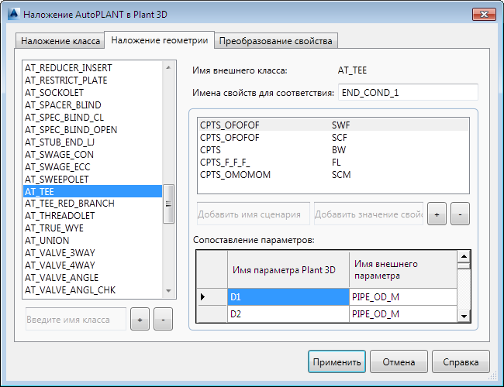Remove scenario with the minus button under the scenario list
This screenshot has height=387, width=504.
pos(460,214)
